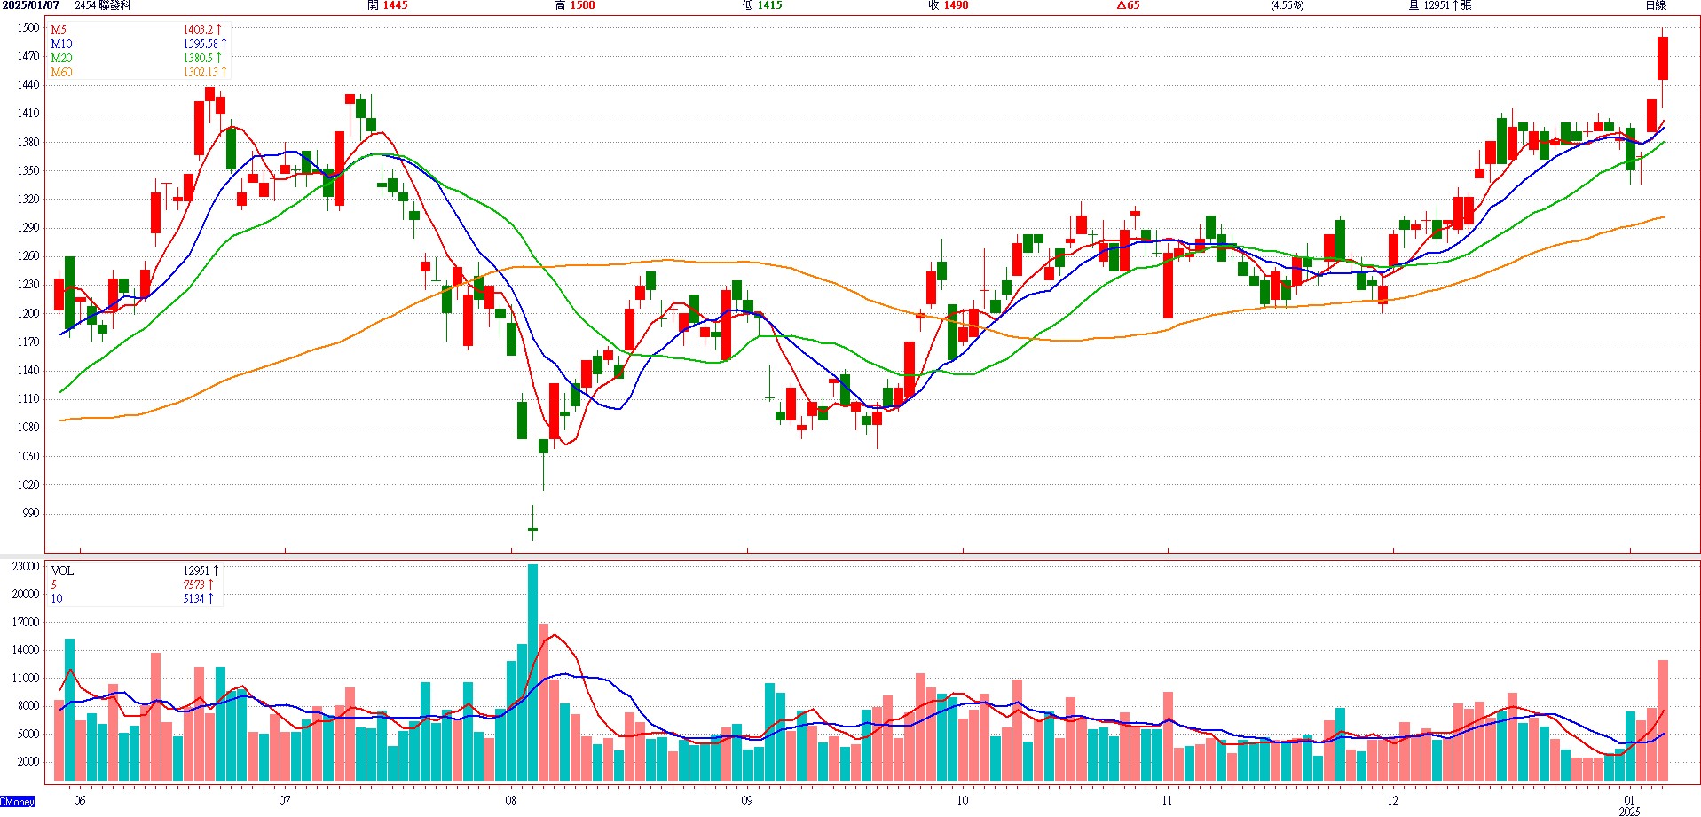Click the tallest volume bar in August

(x=532, y=672)
